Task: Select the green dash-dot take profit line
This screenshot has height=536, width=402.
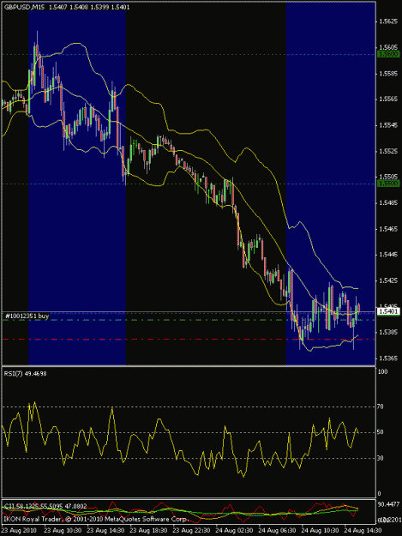Action: (189, 320)
